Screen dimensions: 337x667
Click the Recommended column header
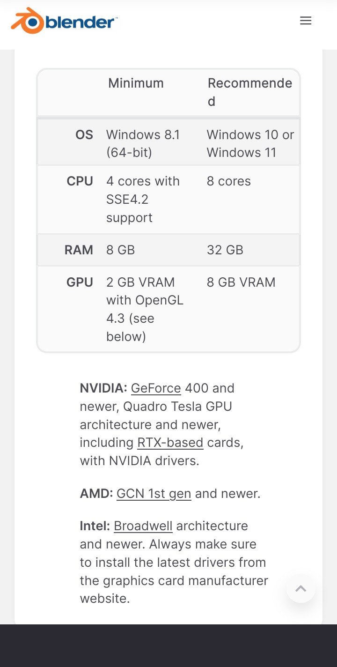(x=250, y=92)
